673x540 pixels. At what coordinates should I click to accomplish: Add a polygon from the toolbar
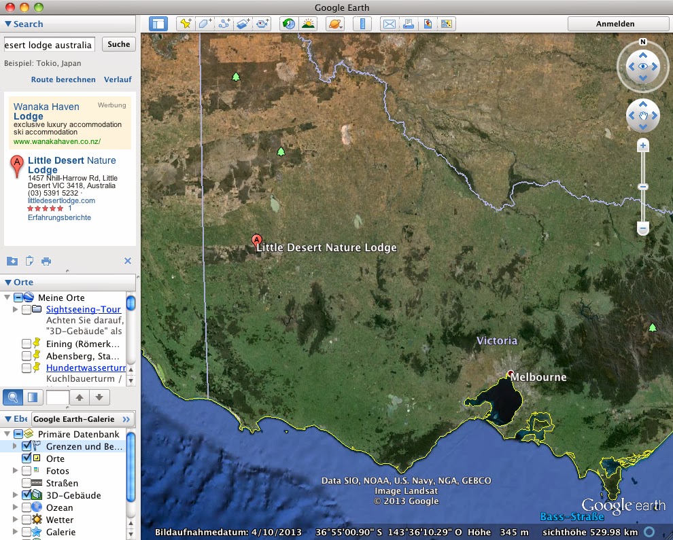pyautogui.click(x=205, y=24)
